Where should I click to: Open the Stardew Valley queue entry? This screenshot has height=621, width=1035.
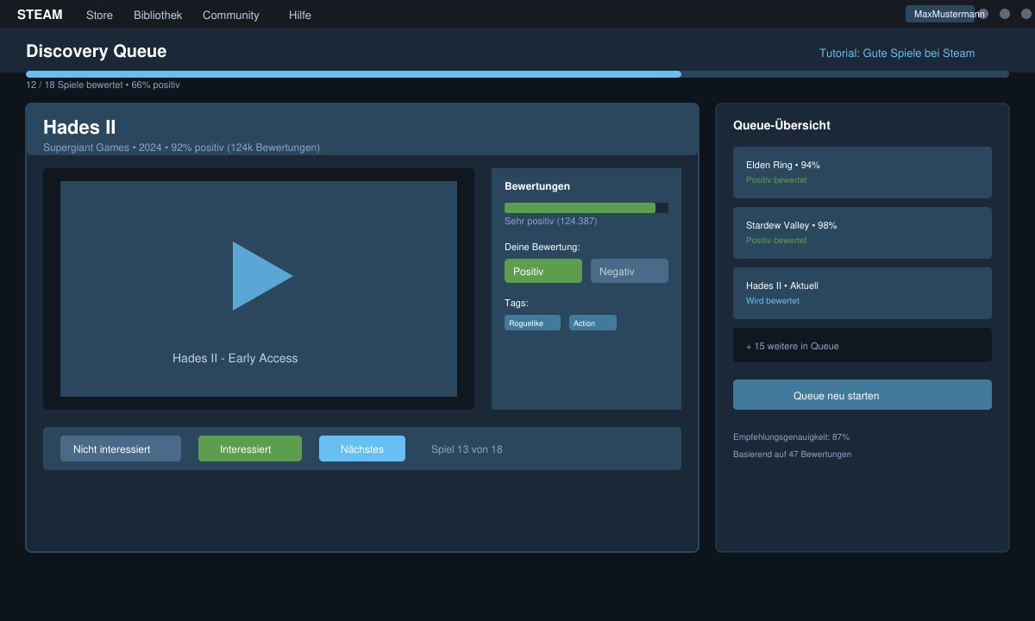[862, 233]
